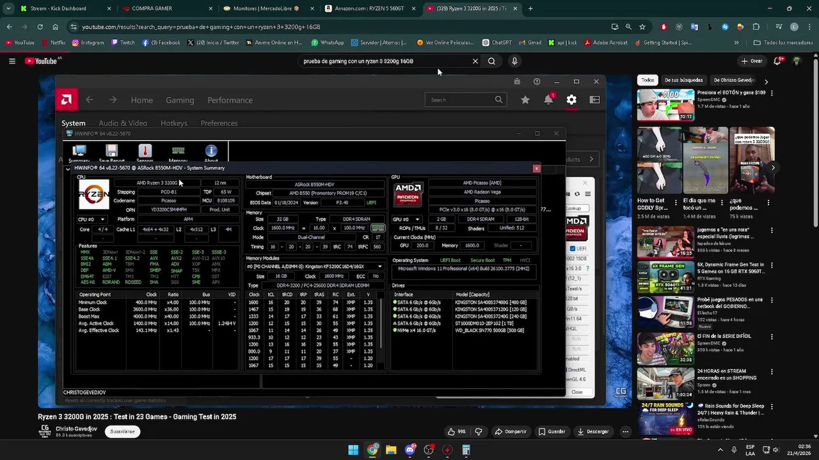Open Windows Start menu
819x460 pixels.
(x=353, y=450)
